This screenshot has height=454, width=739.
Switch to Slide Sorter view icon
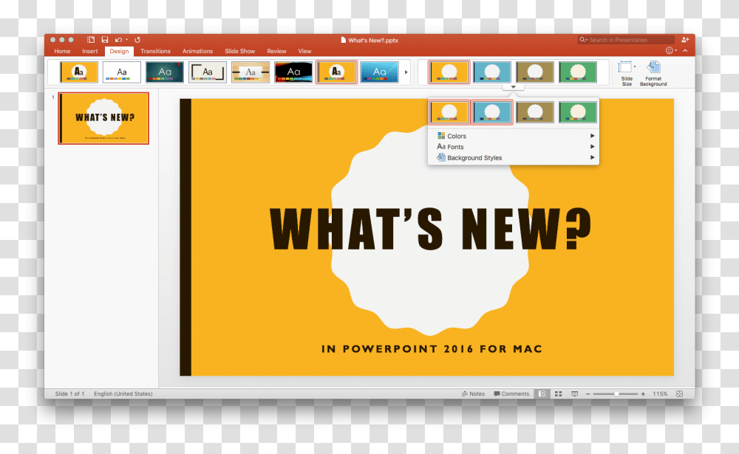point(559,393)
